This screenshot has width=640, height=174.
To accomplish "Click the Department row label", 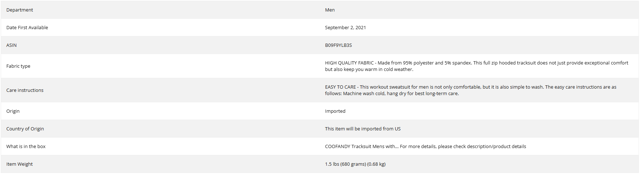I will coord(19,10).
